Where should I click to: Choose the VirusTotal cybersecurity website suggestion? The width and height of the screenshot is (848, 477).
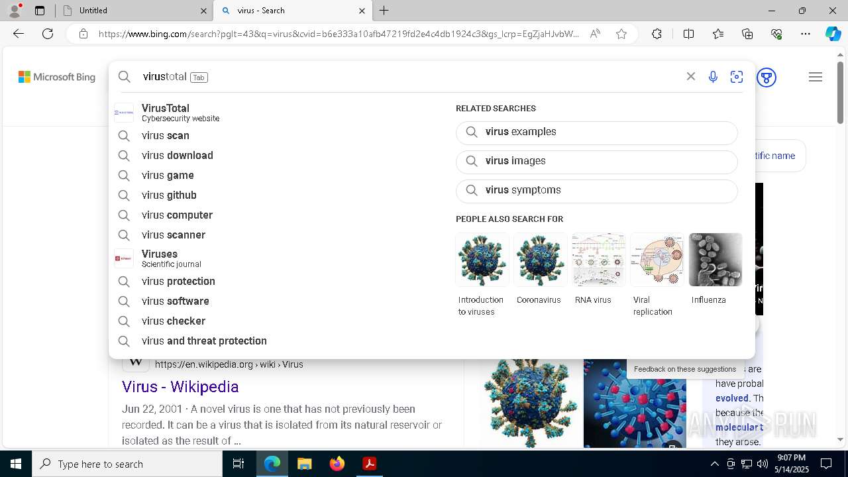pyautogui.click(x=274, y=113)
